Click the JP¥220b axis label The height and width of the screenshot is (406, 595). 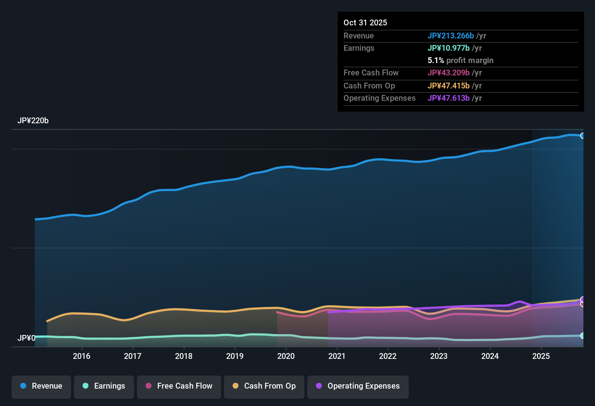(x=33, y=121)
